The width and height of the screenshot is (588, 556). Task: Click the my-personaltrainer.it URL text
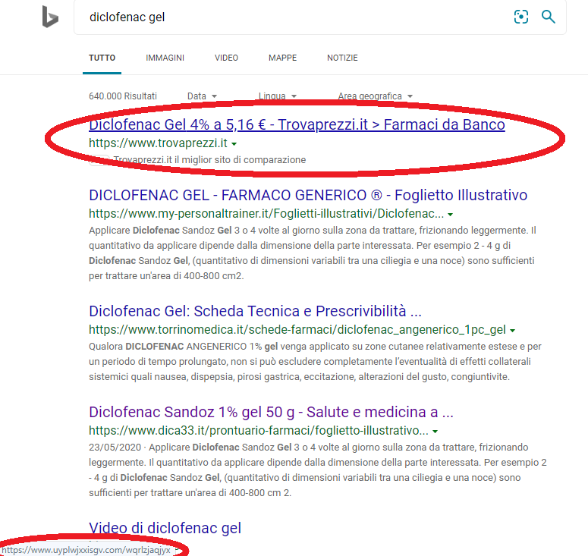click(x=266, y=213)
